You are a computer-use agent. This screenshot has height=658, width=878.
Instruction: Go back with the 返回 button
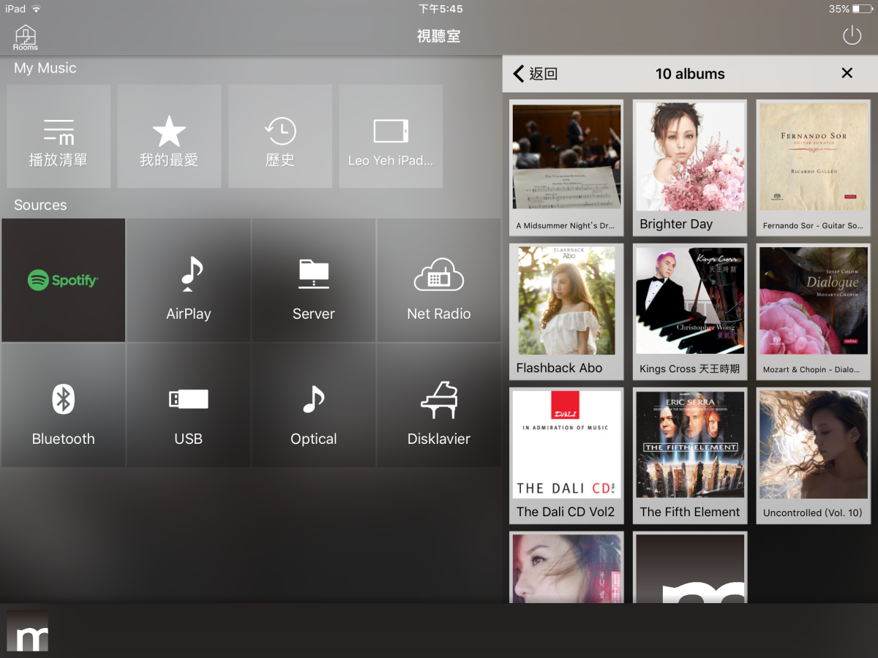536,73
